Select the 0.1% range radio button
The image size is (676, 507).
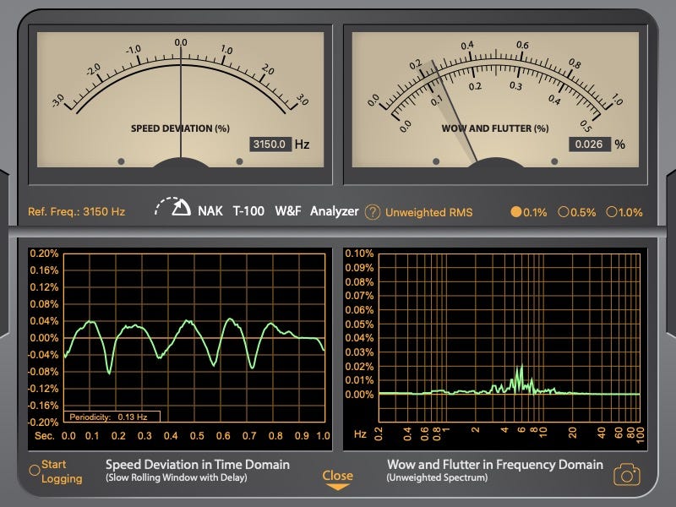tap(516, 212)
